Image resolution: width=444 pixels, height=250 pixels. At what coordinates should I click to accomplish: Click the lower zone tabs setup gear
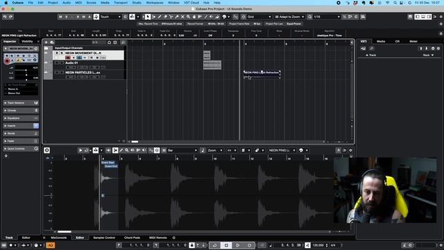pos(174,237)
